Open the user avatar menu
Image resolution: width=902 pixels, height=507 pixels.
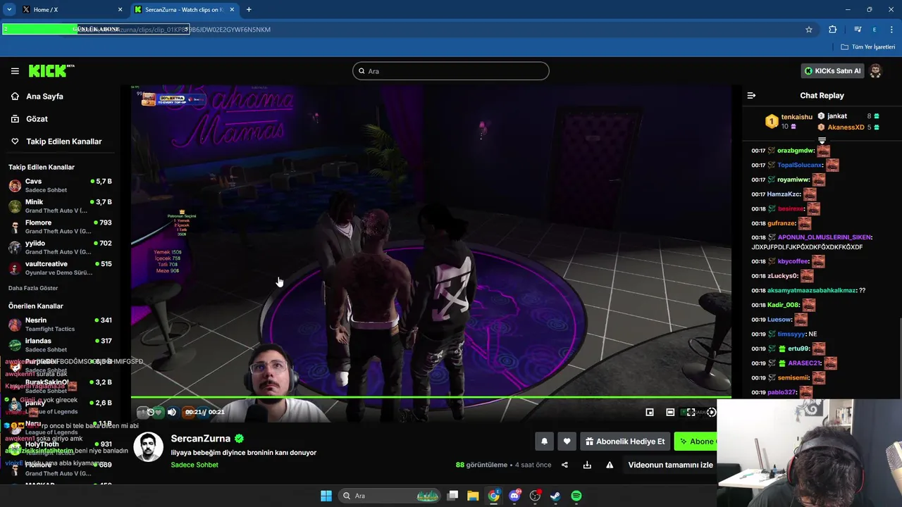coord(875,71)
